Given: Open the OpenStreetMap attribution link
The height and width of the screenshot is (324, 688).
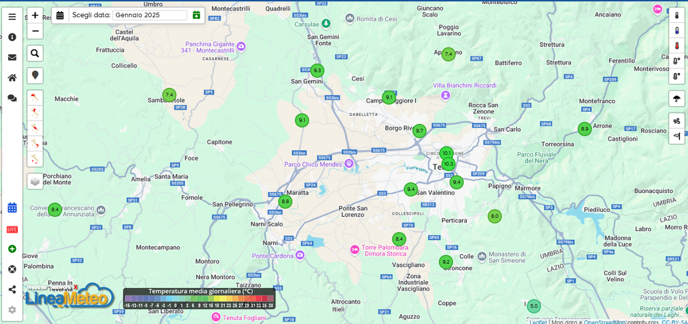Looking at the screenshot, I should (x=606, y=322).
